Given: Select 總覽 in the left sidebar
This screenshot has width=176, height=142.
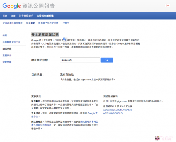Looking at the screenshot, I should 5,35.
